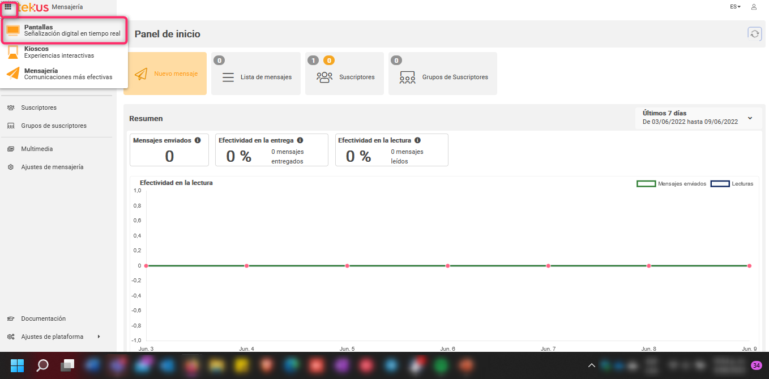Select Pantallas digital signage app
769x379 pixels.
(x=64, y=31)
